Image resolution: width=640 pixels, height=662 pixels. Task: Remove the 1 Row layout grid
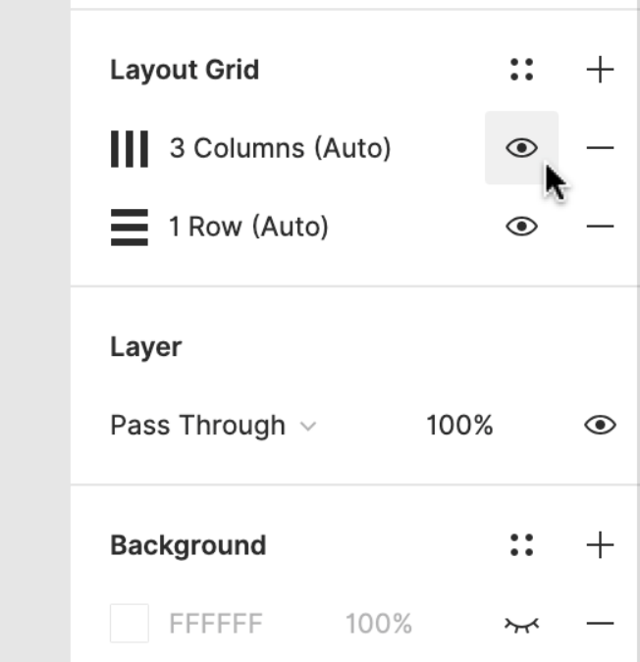pyautogui.click(x=599, y=227)
